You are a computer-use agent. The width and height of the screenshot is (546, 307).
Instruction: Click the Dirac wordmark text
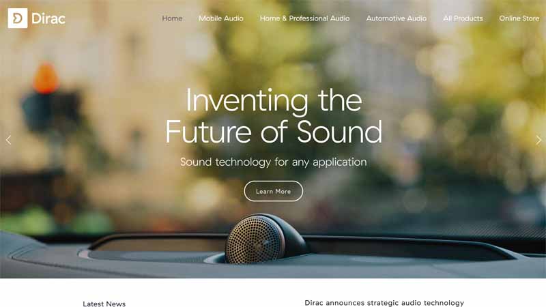48,18
